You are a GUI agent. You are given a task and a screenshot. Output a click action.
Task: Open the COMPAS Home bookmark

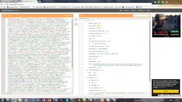click(95, 7)
